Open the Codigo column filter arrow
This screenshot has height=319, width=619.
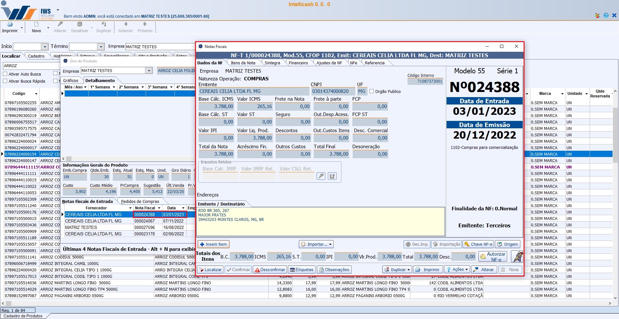coord(36,94)
